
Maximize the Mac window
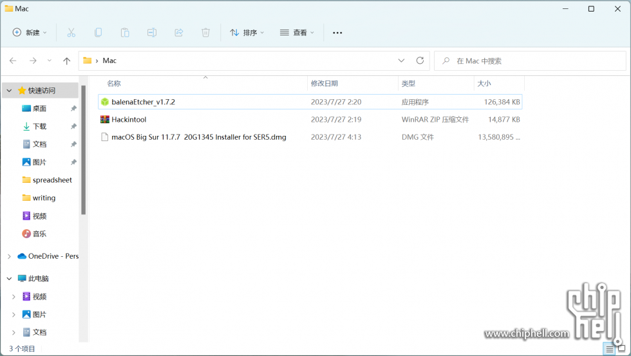(591, 9)
